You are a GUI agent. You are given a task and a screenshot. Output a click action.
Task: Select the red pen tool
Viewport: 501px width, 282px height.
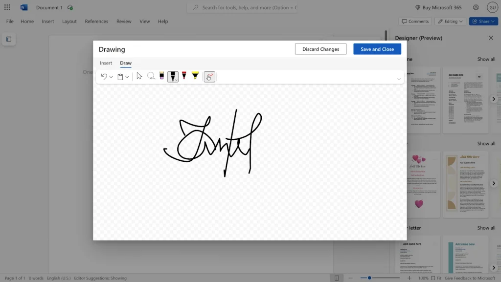click(x=184, y=76)
